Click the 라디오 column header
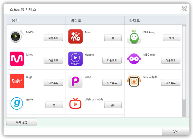The width and height of the screenshot is (193, 139). (x=155, y=20)
